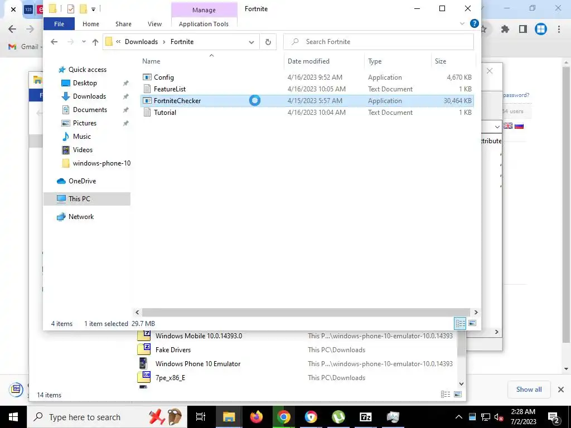Expand the ribbon with the chevron
Screen dimensions: 571x428
point(462,24)
